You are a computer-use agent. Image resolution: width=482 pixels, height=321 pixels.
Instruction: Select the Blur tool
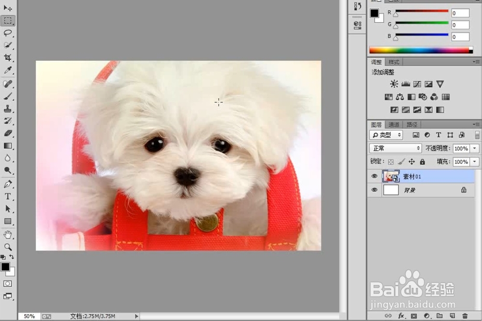pyautogui.click(x=8, y=158)
